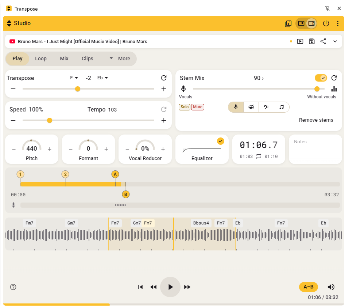Raise Pitch with the plus button
The width and height of the screenshot is (345, 306).
[x=50, y=149]
